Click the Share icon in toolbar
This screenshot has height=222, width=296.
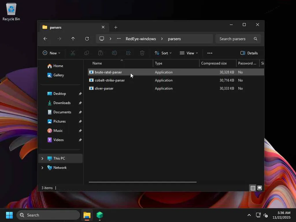[x=128, y=53]
